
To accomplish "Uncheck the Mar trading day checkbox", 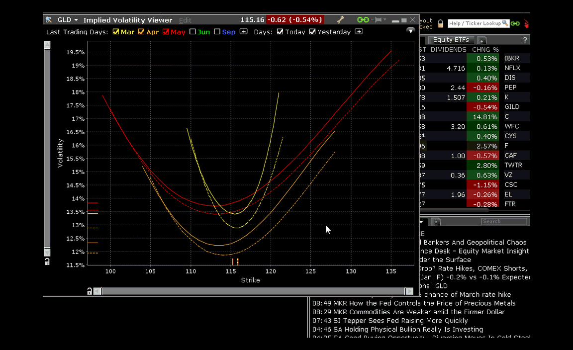I will coord(116,32).
